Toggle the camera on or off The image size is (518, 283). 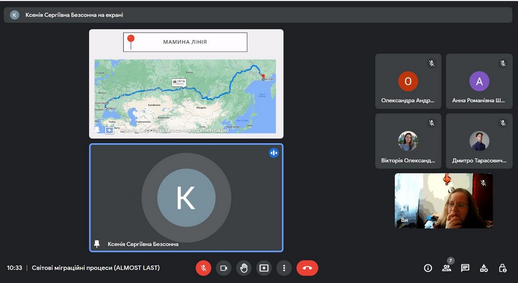[x=224, y=268]
